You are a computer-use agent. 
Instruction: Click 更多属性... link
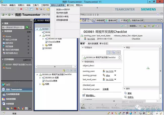click(x=91, y=95)
